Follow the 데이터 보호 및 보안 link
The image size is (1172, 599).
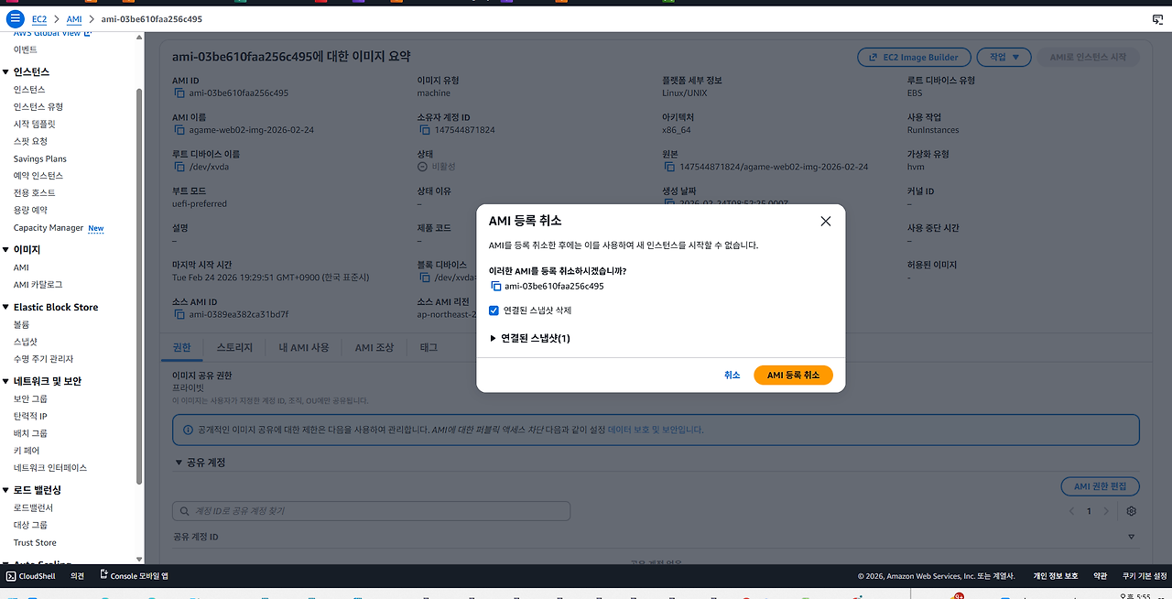tap(655, 430)
